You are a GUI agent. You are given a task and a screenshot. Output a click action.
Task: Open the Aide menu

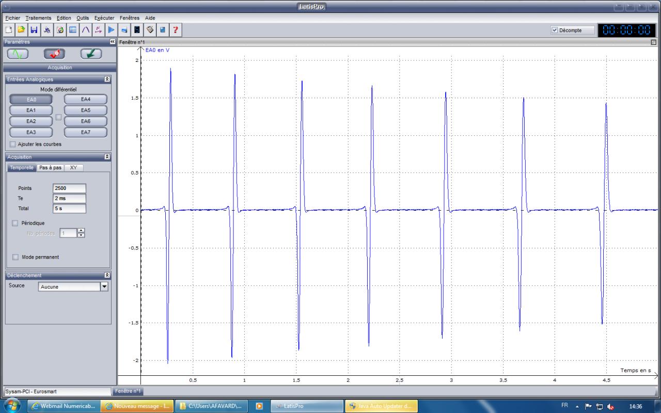pos(150,18)
